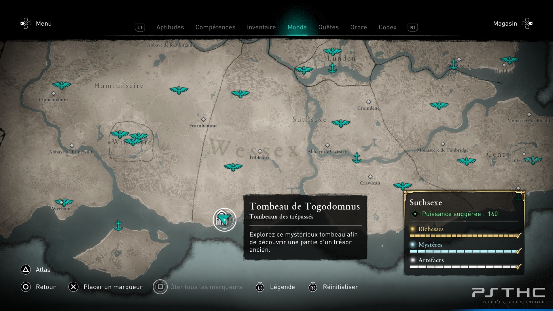This screenshot has width=553, height=311.
Task: Select the sync point near Cippenhamm
Action: point(61,85)
